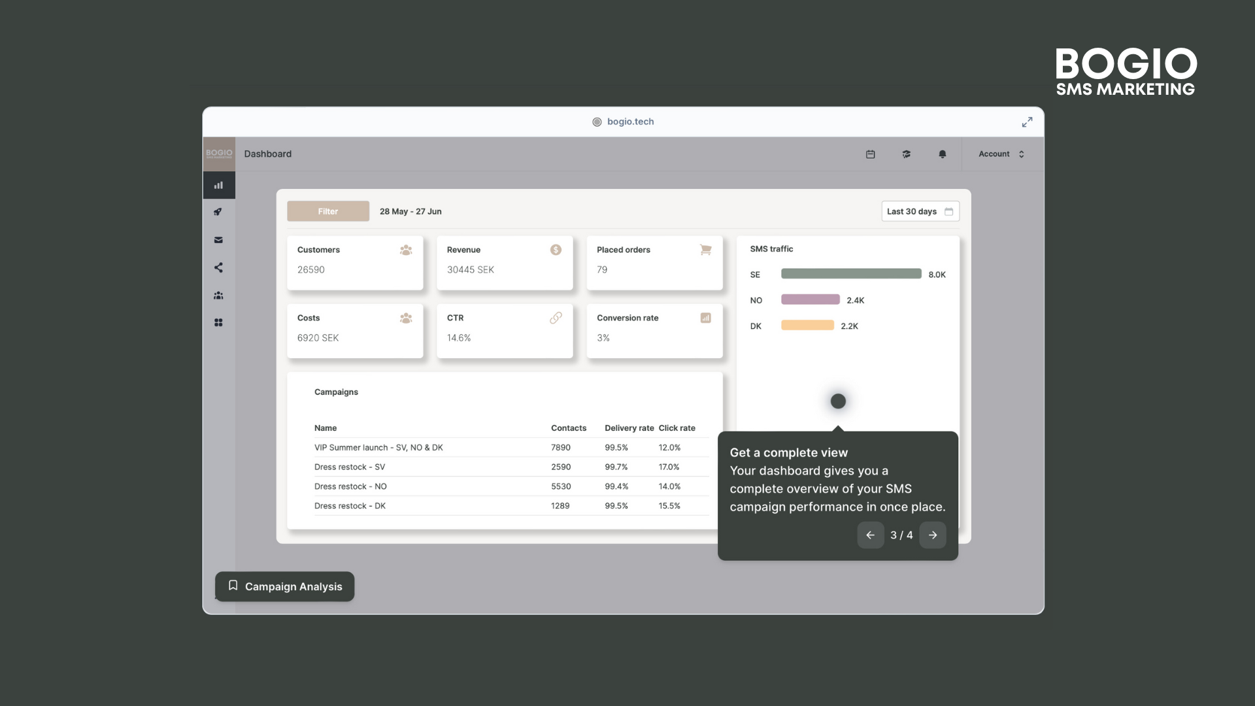The image size is (1255, 706).
Task: Click the Filter button
Action: (x=328, y=211)
